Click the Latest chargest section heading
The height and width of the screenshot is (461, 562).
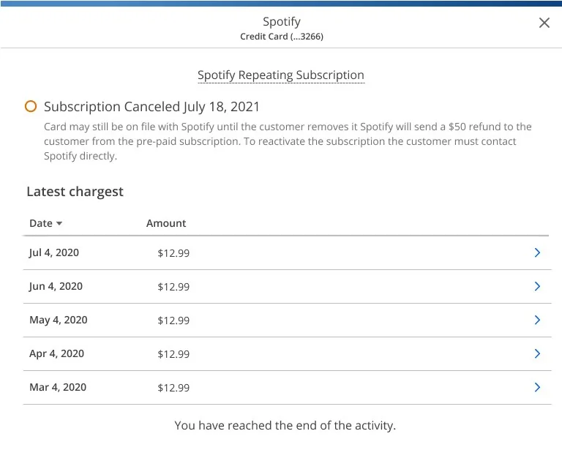coord(75,192)
